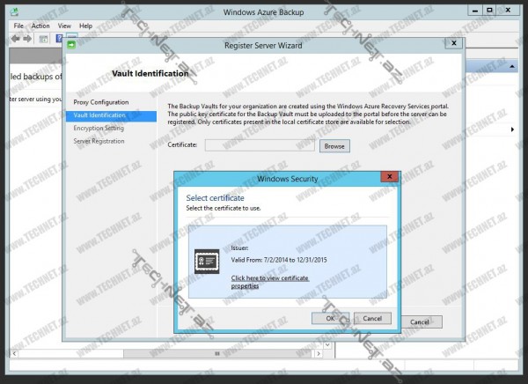Click the back arrow toolbar icon
The width and height of the screenshot is (528, 384).
point(16,39)
